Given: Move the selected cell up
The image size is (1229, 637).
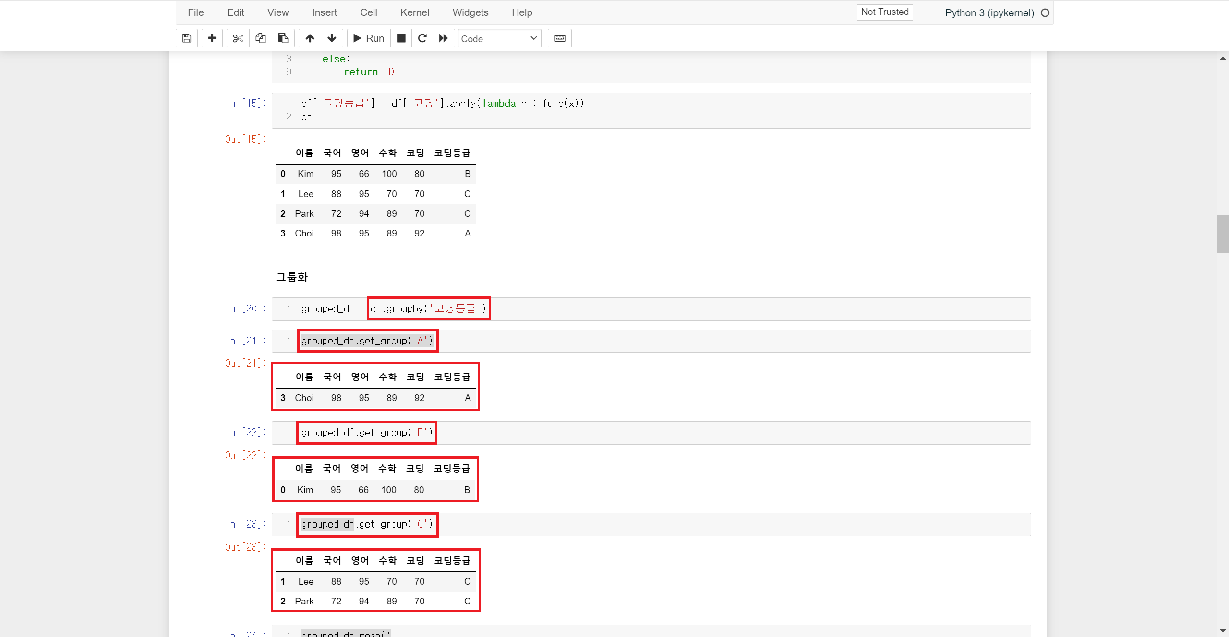Looking at the screenshot, I should [310, 38].
